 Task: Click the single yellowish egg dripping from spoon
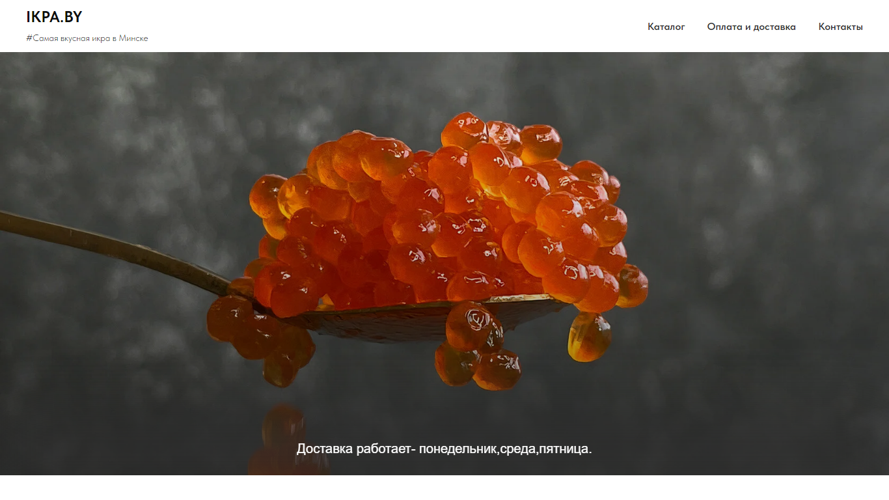[x=590, y=337]
